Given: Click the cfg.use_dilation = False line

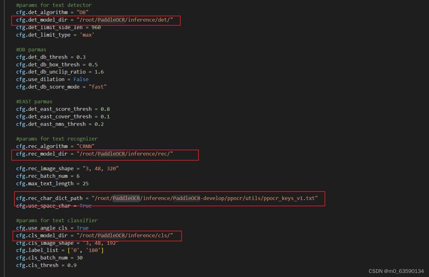Looking at the screenshot, I should pos(53,80).
